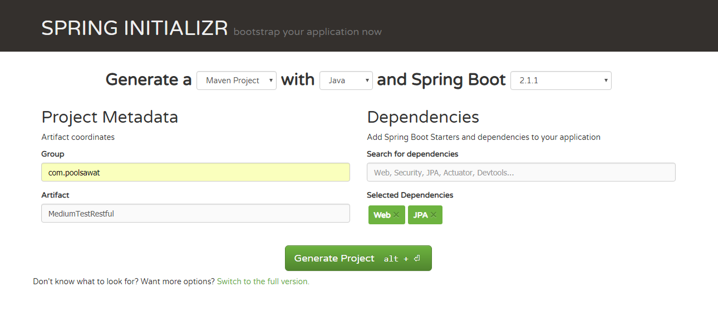Screen dimensions: 718x317
Task: Click the Artifact field containing MediumTestRestful
Action: pos(195,213)
